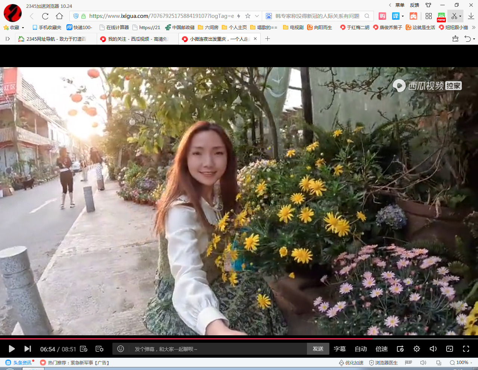Open the 译 translate extension
The height and width of the screenshot is (370, 478).
click(x=396, y=16)
